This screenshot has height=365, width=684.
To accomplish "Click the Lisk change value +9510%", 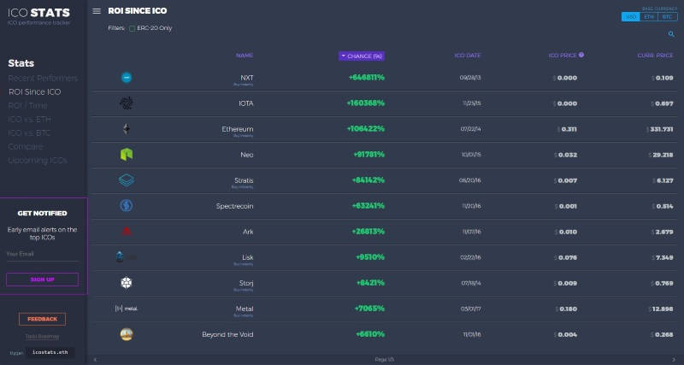I will tap(370, 257).
